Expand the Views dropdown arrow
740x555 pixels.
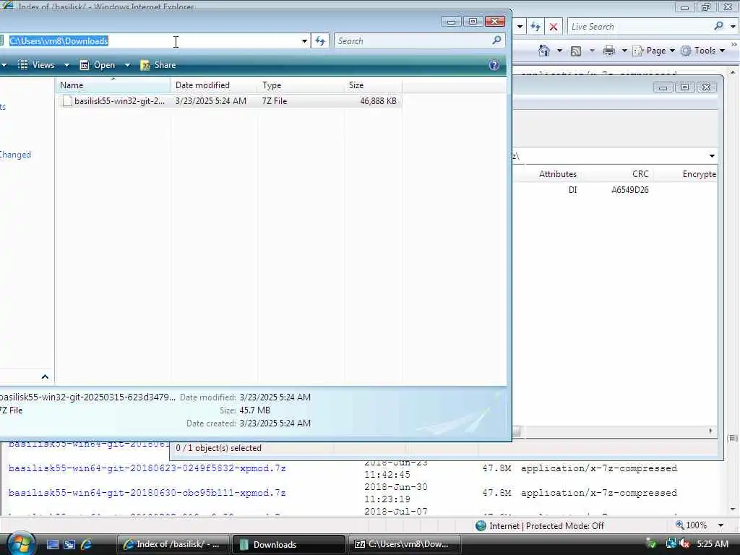(x=66, y=65)
